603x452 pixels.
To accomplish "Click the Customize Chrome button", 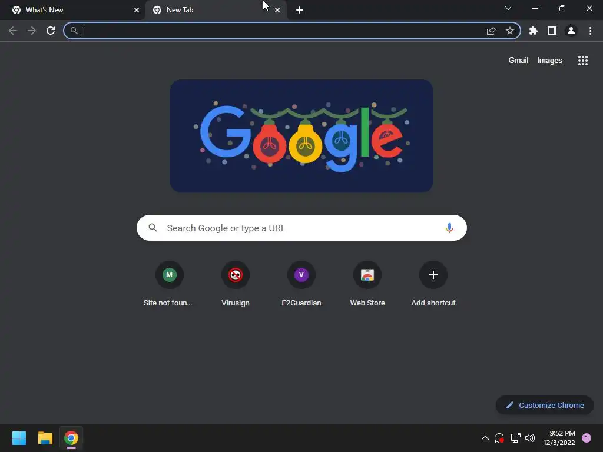I will tap(545, 405).
